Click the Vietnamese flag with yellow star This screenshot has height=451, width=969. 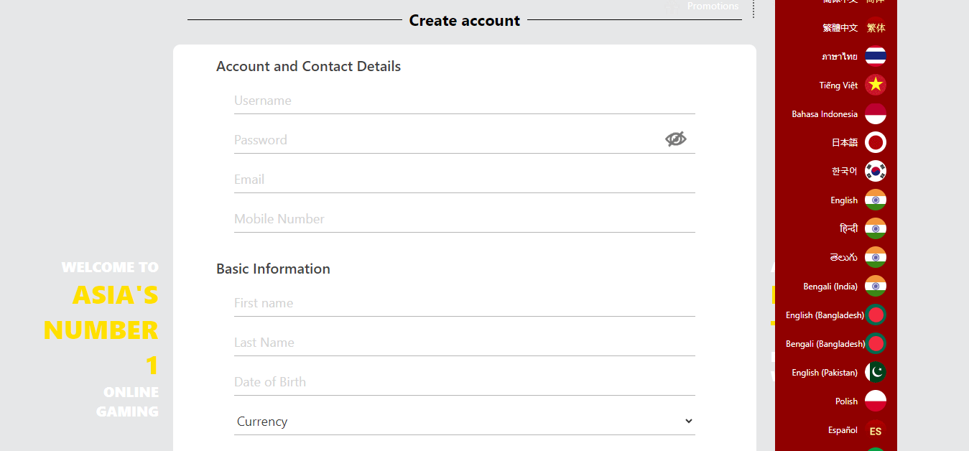click(875, 85)
